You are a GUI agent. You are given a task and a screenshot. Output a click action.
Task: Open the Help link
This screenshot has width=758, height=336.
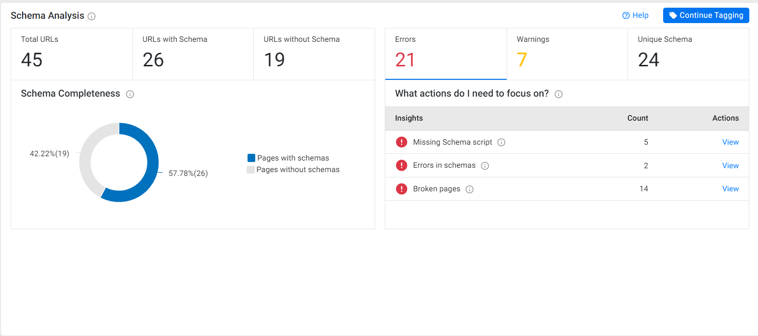(635, 15)
